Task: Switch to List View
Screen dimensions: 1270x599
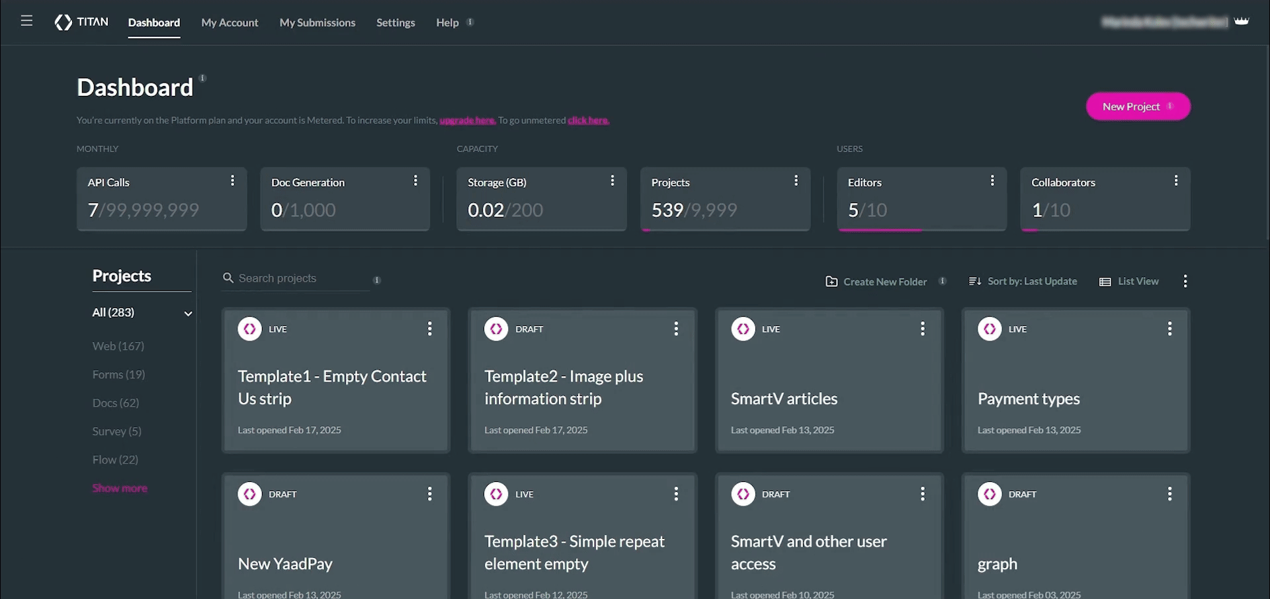Action: coord(1129,282)
